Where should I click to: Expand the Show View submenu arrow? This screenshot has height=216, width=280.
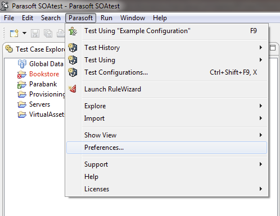coord(261,135)
